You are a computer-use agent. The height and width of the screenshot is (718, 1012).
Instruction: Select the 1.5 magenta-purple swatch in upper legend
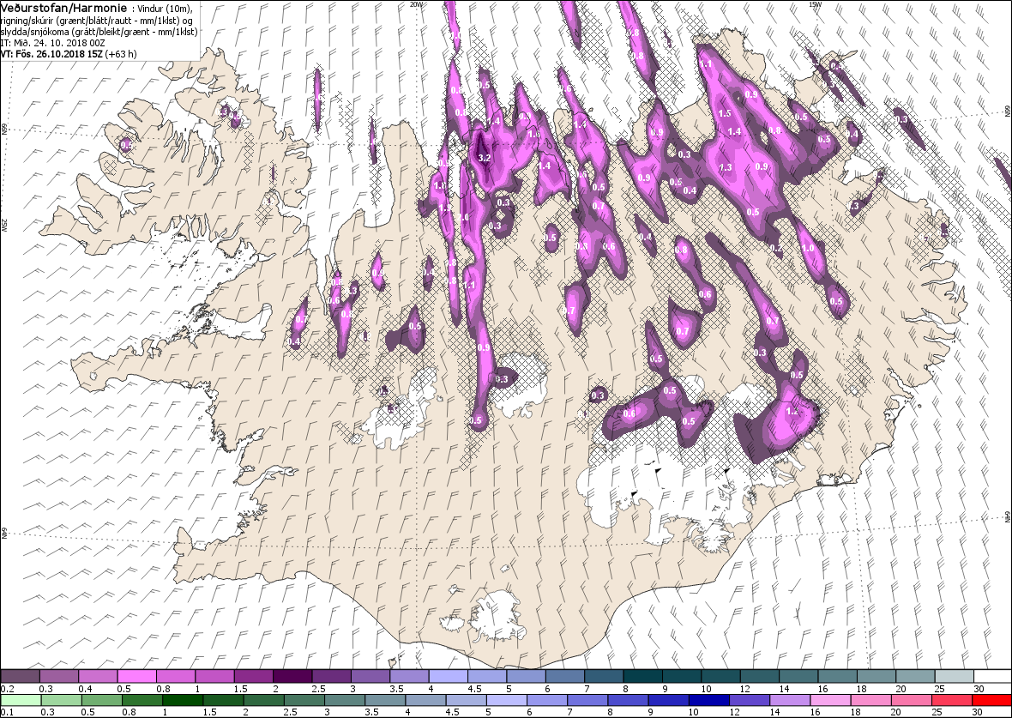pos(254,678)
